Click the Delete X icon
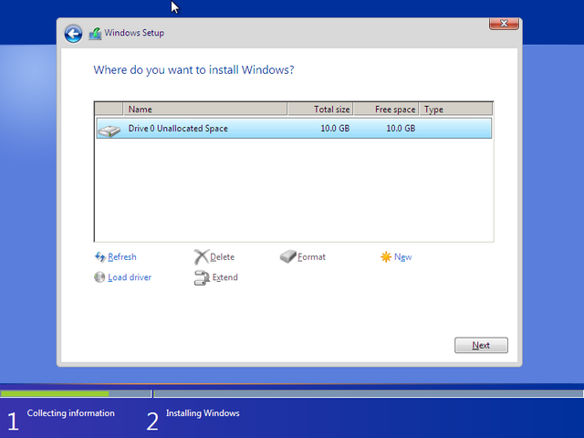 [x=201, y=257]
